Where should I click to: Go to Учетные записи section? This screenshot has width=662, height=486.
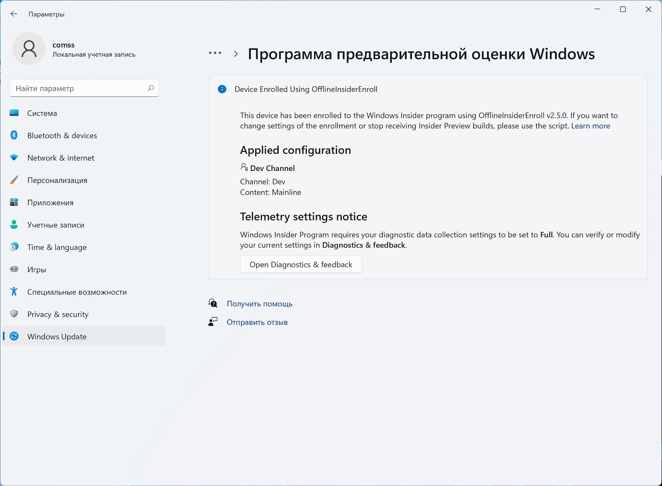(x=56, y=225)
